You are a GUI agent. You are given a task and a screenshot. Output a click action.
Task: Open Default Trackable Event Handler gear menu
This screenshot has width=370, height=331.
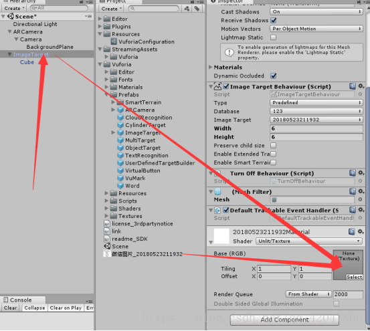(x=361, y=210)
